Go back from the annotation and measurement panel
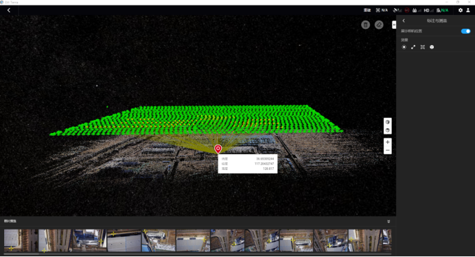 (404, 21)
